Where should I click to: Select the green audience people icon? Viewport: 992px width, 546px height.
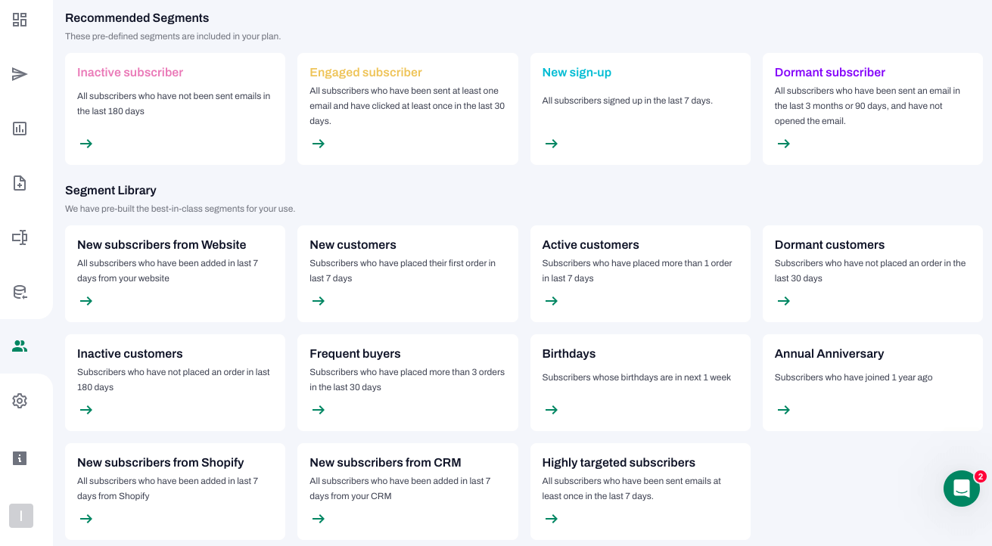click(20, 346)
